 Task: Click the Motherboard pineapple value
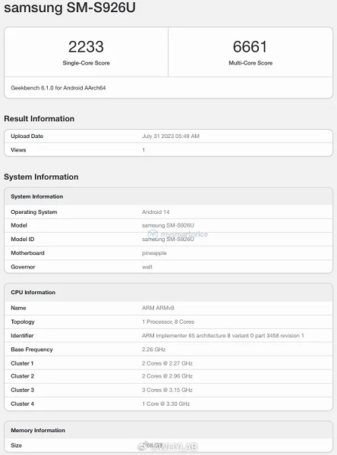click(x=154, y=253)
